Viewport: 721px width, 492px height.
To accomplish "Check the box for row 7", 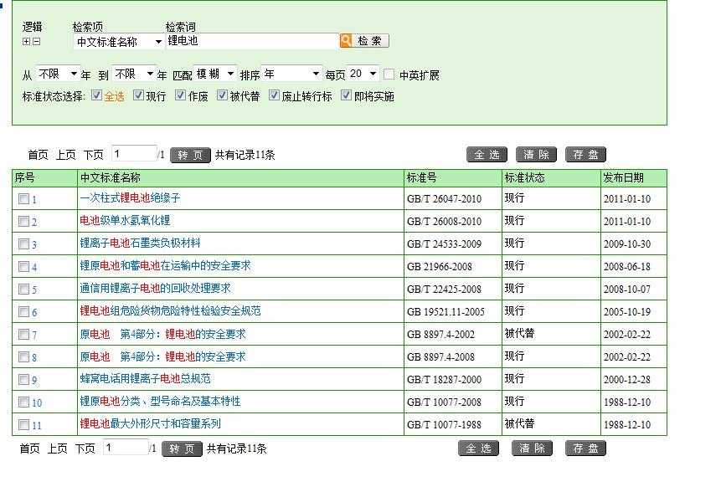I will (x=24, y=334).
